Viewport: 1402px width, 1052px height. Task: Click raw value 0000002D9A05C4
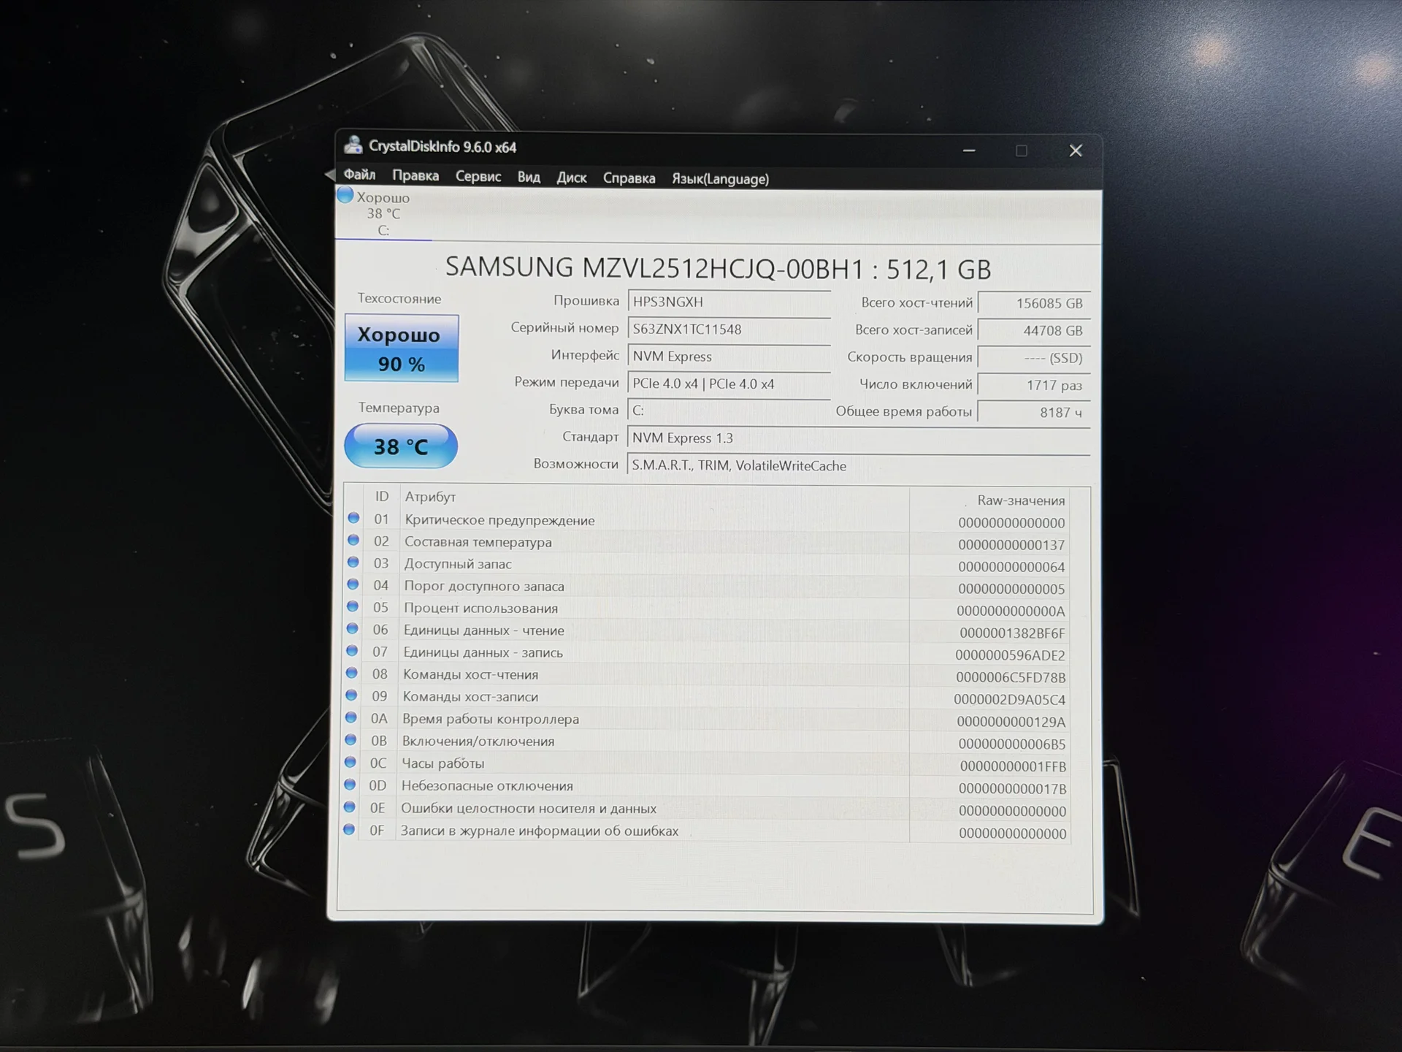1009,700
